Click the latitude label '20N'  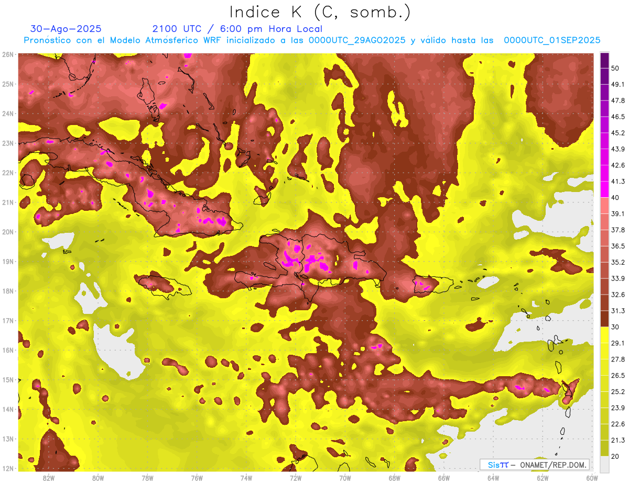(8, 232)
